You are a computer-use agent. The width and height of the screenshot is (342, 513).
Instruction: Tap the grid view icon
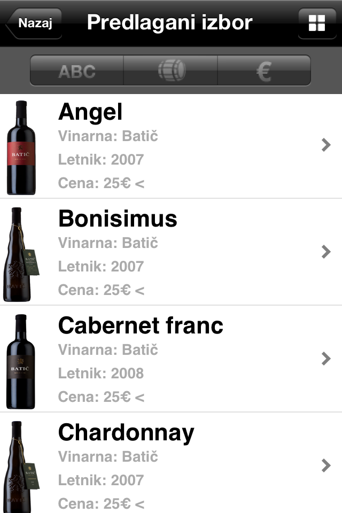(317, 24)
